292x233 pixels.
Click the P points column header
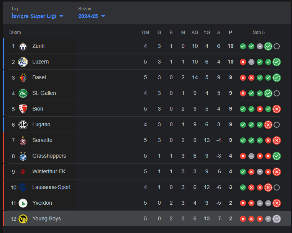(x=230, y=33)
